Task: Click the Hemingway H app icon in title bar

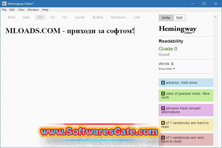Action: [x=4, y=3]
